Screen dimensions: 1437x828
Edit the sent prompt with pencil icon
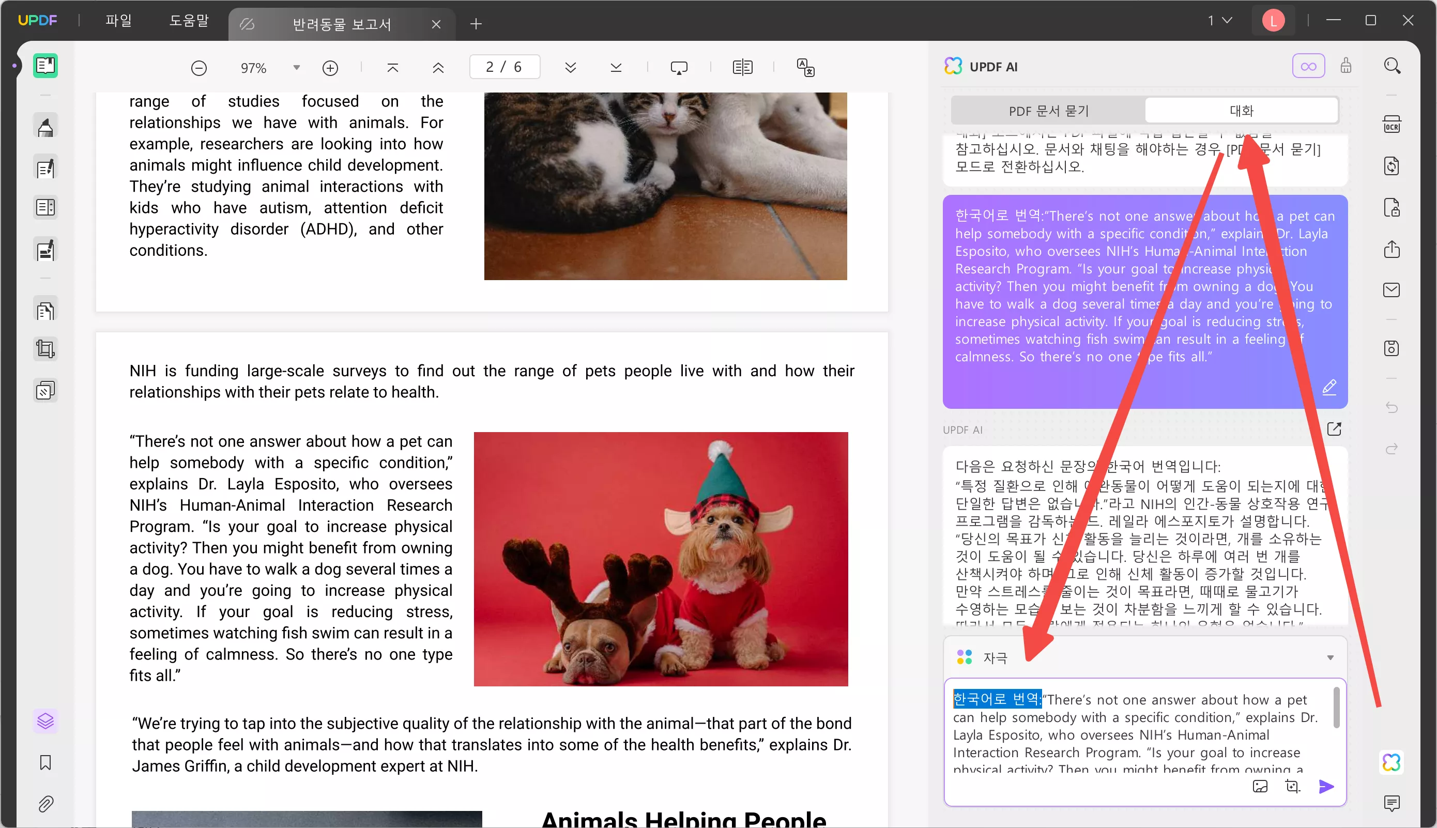pyautogui.click(x=1329, y=387)
